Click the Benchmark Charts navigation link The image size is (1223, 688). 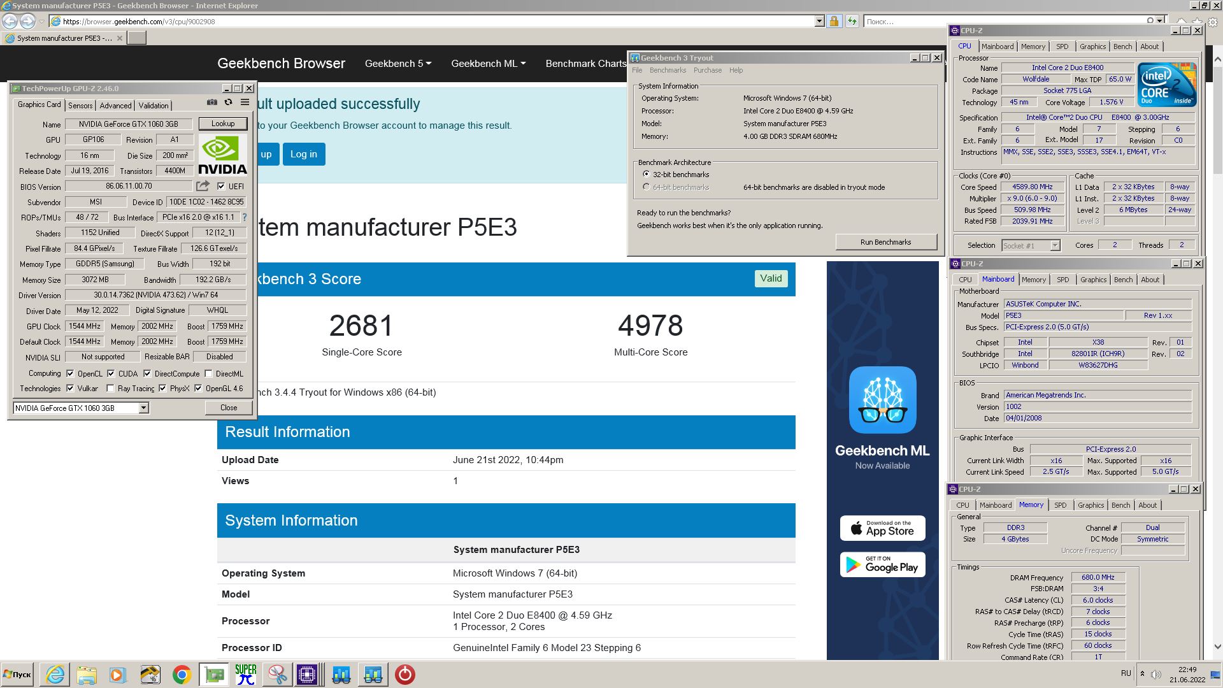point(586,64)
